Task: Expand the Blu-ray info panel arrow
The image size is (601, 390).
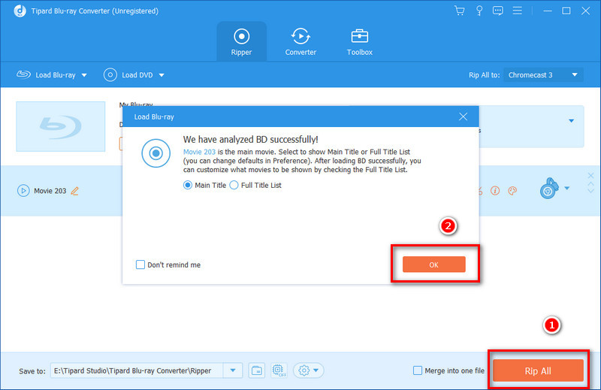Action: [571, 121]
